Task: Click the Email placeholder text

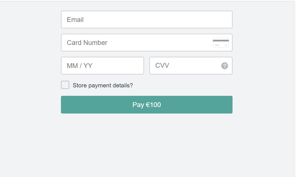Action: 75,20
